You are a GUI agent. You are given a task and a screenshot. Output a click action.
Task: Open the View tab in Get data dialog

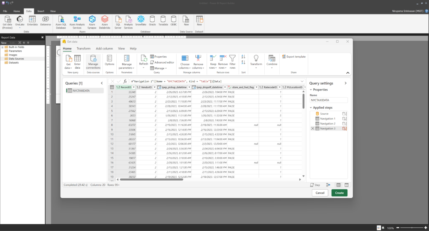121,48
